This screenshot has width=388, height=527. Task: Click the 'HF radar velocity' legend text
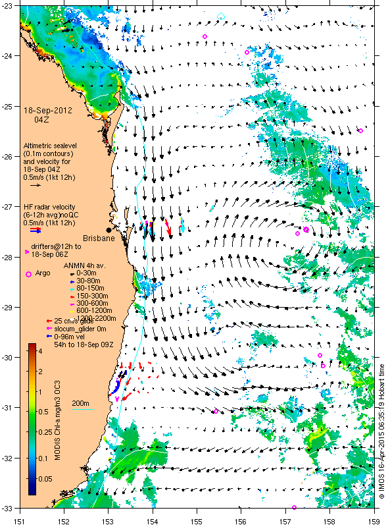[x=49, y=207]
